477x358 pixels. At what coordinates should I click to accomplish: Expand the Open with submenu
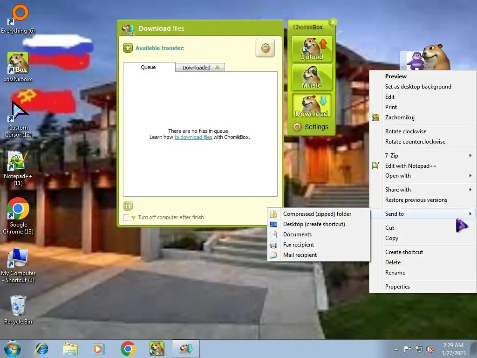pos(423,176)
